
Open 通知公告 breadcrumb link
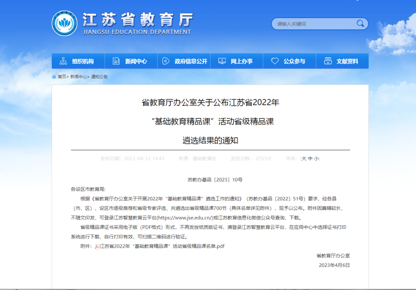pyautogui.click(x=99, y=77)
